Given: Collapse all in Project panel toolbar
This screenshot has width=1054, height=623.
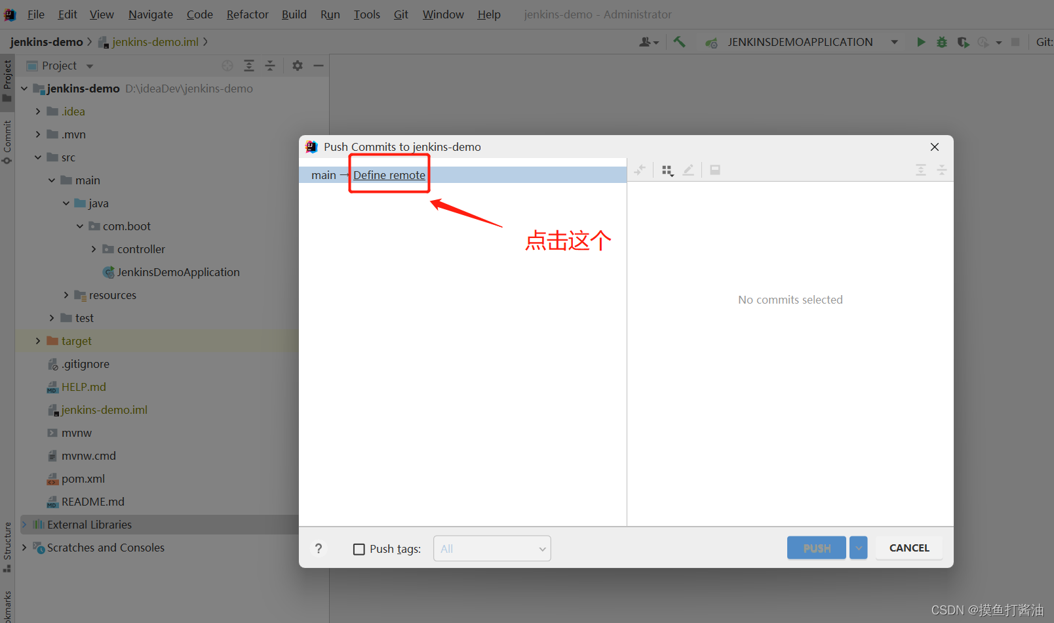Looking at the screenshot, I should (x=270, y=66).
